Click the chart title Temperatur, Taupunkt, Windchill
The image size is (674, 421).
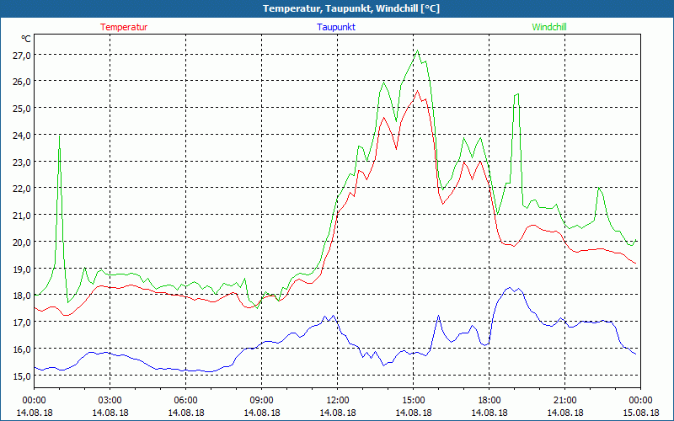[338, 8]
